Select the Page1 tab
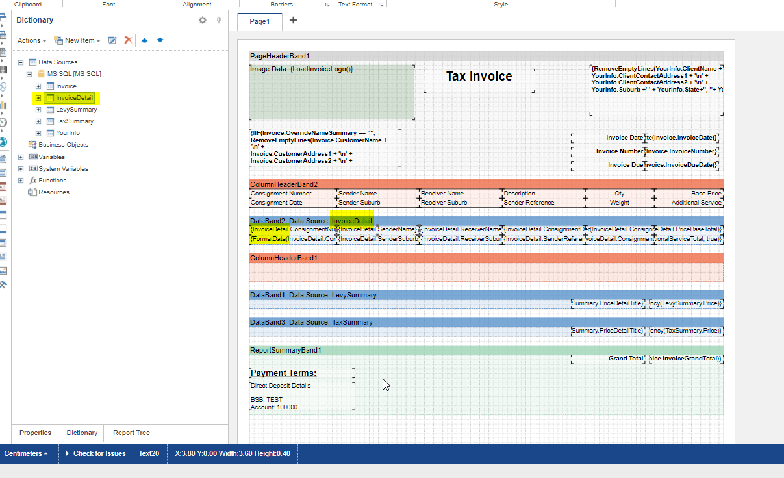This screenshot has height=478, width=784. pos(259,21)
